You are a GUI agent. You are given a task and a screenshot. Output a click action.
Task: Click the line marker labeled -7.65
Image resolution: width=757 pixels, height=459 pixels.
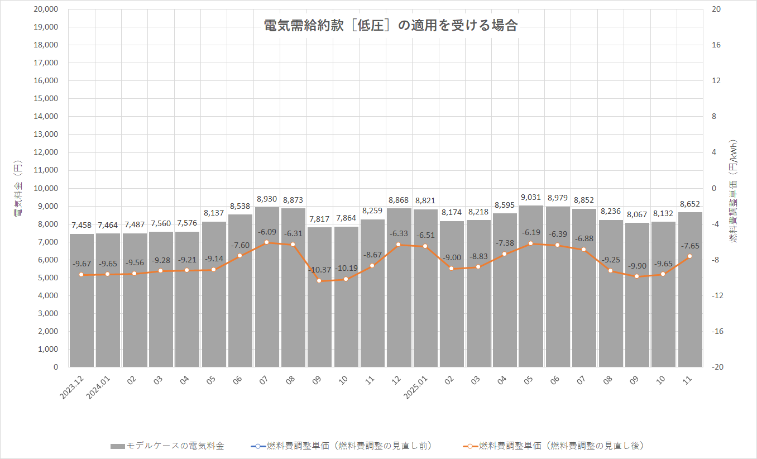[689, 256]
